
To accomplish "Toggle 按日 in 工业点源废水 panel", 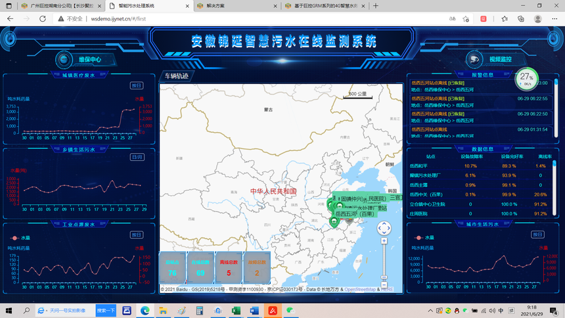I will click(137, 235).
